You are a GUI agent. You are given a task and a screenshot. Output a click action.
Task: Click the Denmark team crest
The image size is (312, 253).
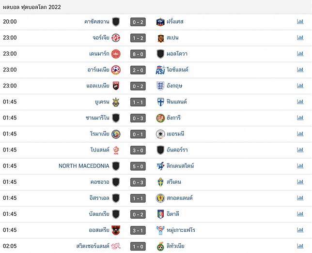pos(116,54)
